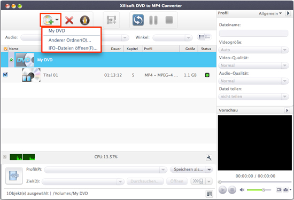
Task: Click the Dateiname input field
Action: tap(253, 33)
